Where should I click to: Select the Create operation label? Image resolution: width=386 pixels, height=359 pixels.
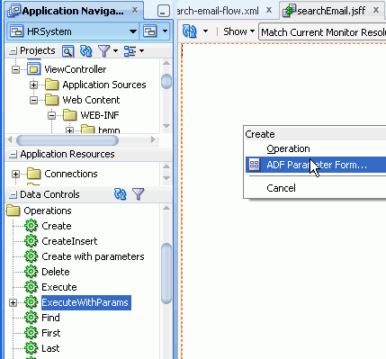pyautogui.click(x=57, y=226)
